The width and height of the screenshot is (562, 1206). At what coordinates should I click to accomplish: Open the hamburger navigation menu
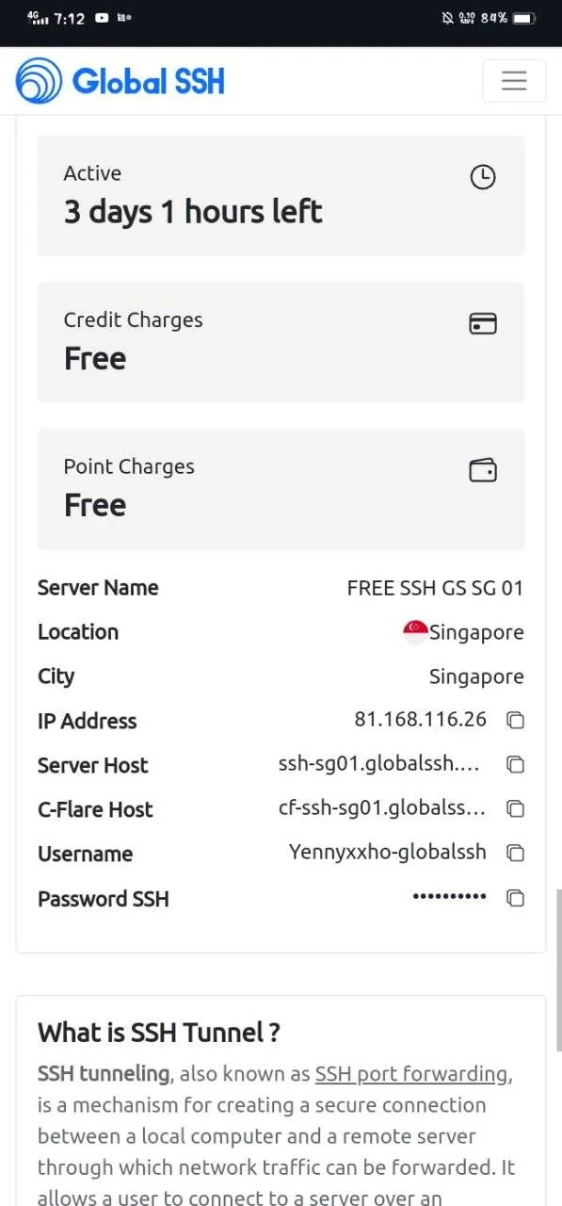click(x=514, y=81)
